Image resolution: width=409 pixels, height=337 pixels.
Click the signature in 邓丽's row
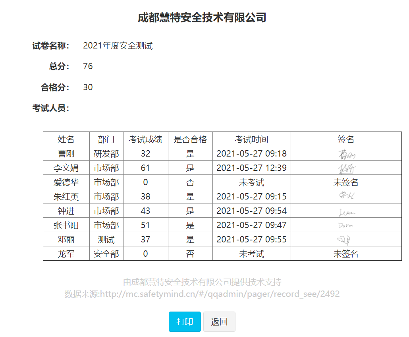pyautogui.click(x=343, y=240)
